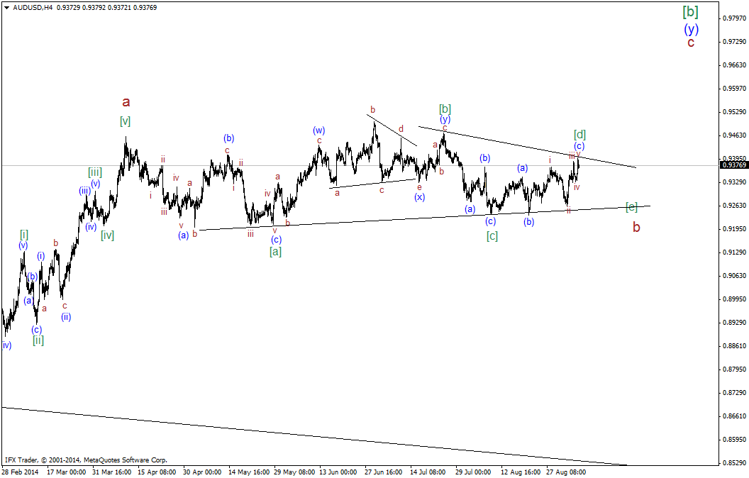Select the blue (w) wave label
The width and height of the screenshot is (749, 478).
[319, 130]
